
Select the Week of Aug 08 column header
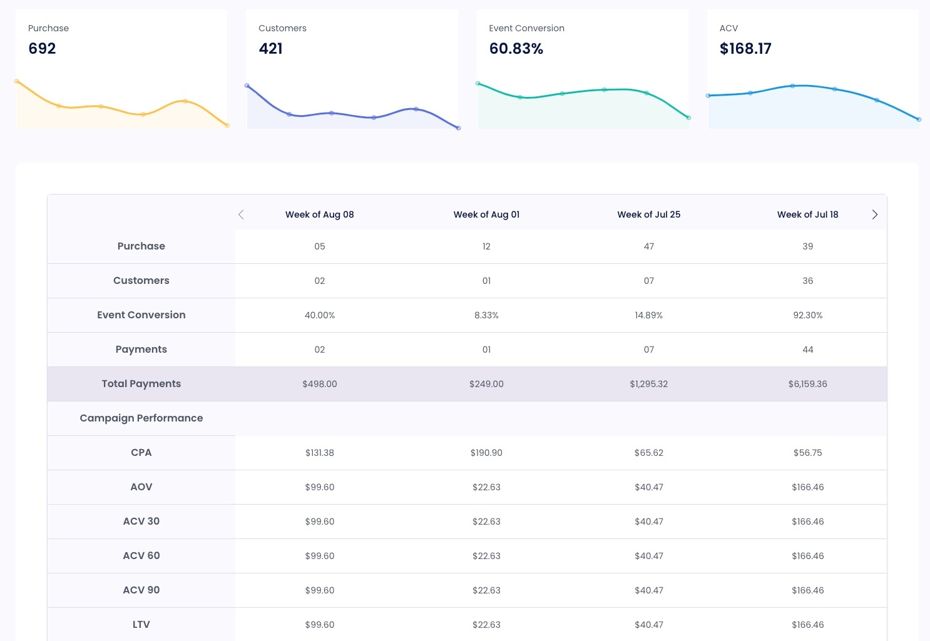(x=320, y=215)
